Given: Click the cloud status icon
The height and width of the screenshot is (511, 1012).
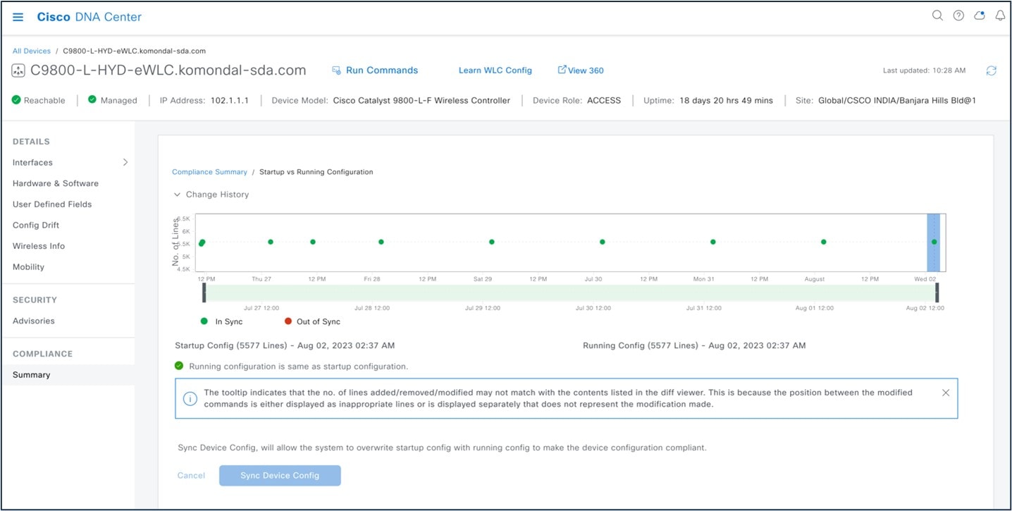Looking at the screenshot, I should pos(980,15).
